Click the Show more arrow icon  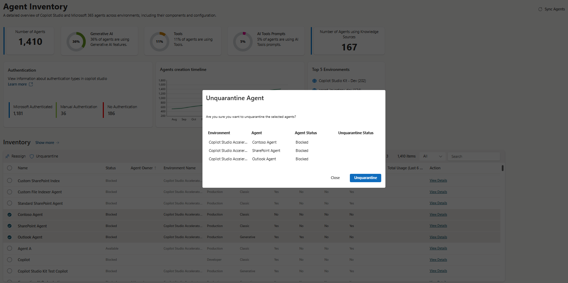point(58,143)
